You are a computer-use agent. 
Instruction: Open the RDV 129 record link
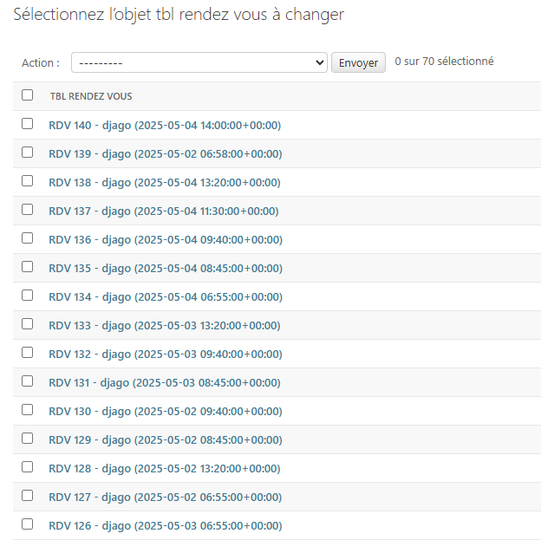click(165, 440)
